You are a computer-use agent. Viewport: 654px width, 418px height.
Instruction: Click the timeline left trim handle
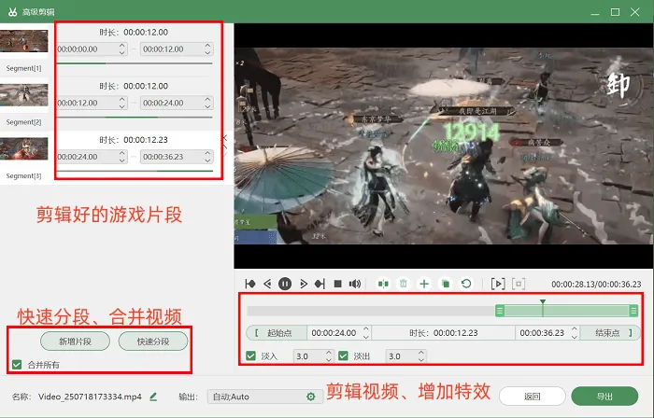(x=500, y=311)
